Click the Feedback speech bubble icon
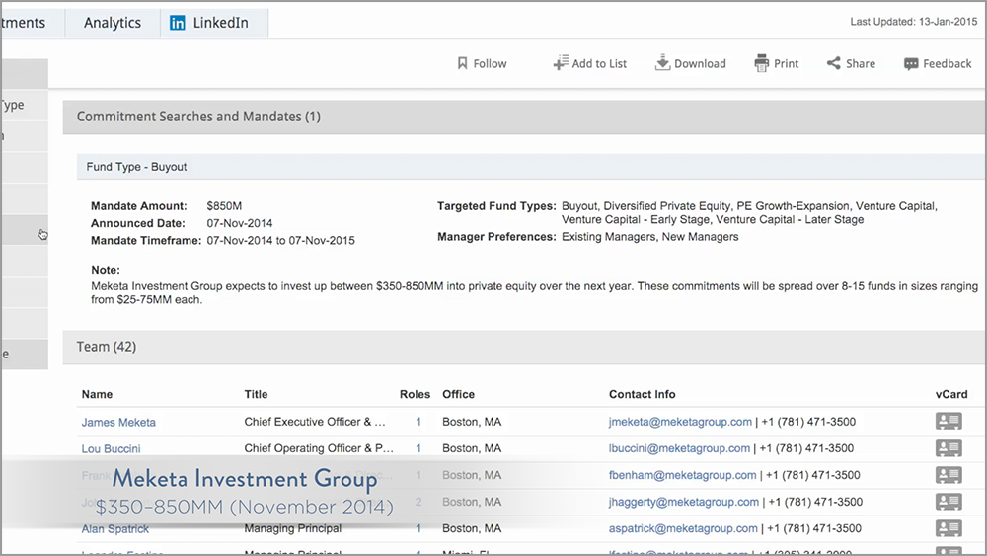The height and width of the screenshot is (556, 987). pos(911,64)
